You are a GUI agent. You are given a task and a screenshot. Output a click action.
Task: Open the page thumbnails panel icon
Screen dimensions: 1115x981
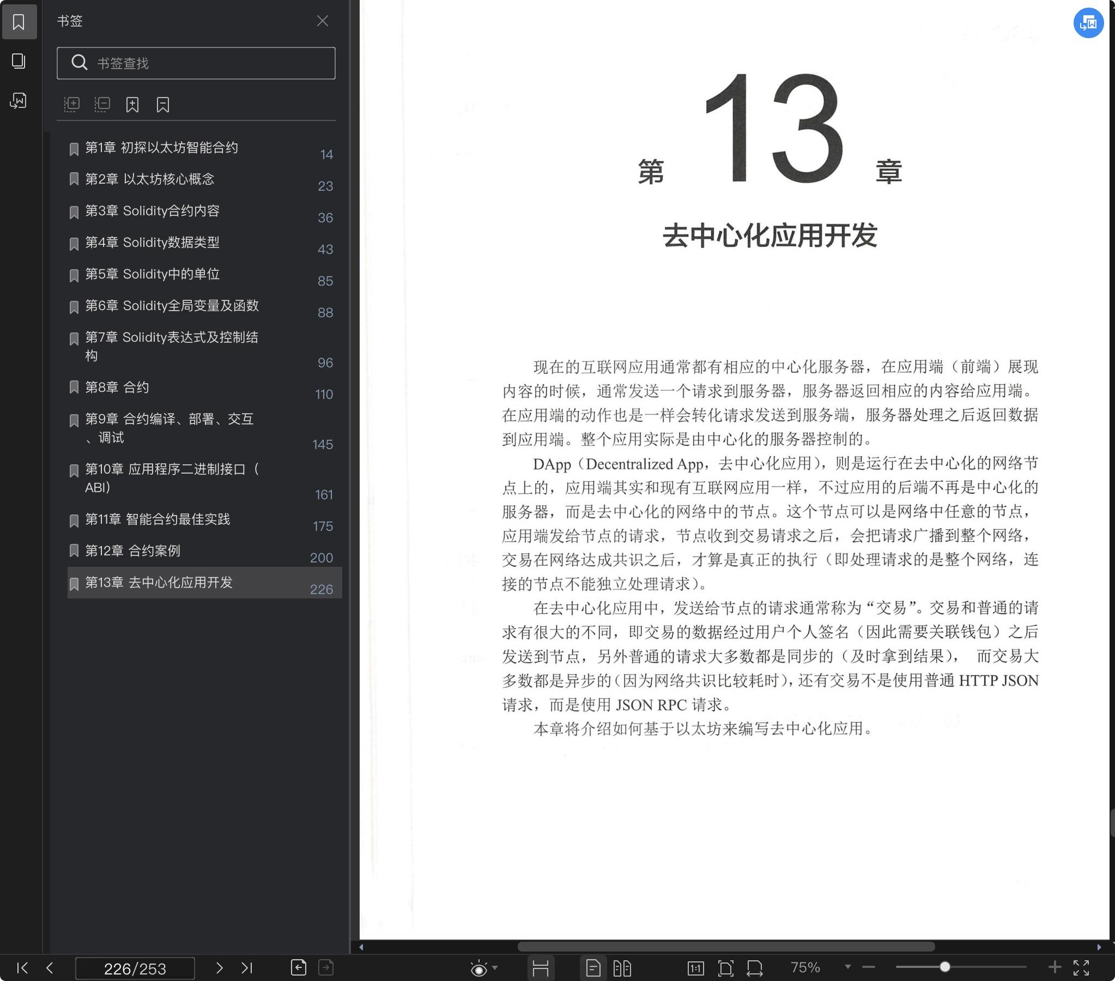point(19,61)
